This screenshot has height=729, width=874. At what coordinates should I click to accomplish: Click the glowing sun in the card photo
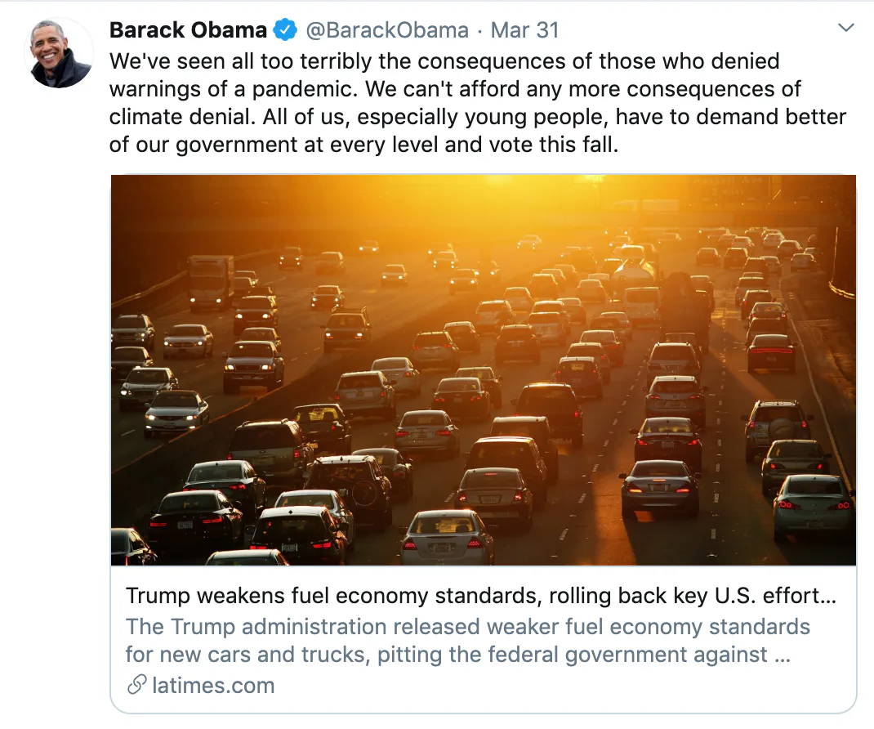[x=490, y=192]
